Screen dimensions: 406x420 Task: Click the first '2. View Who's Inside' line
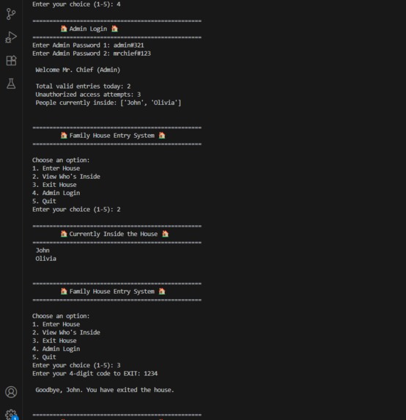pyautogui.click(x=66, y=177)
